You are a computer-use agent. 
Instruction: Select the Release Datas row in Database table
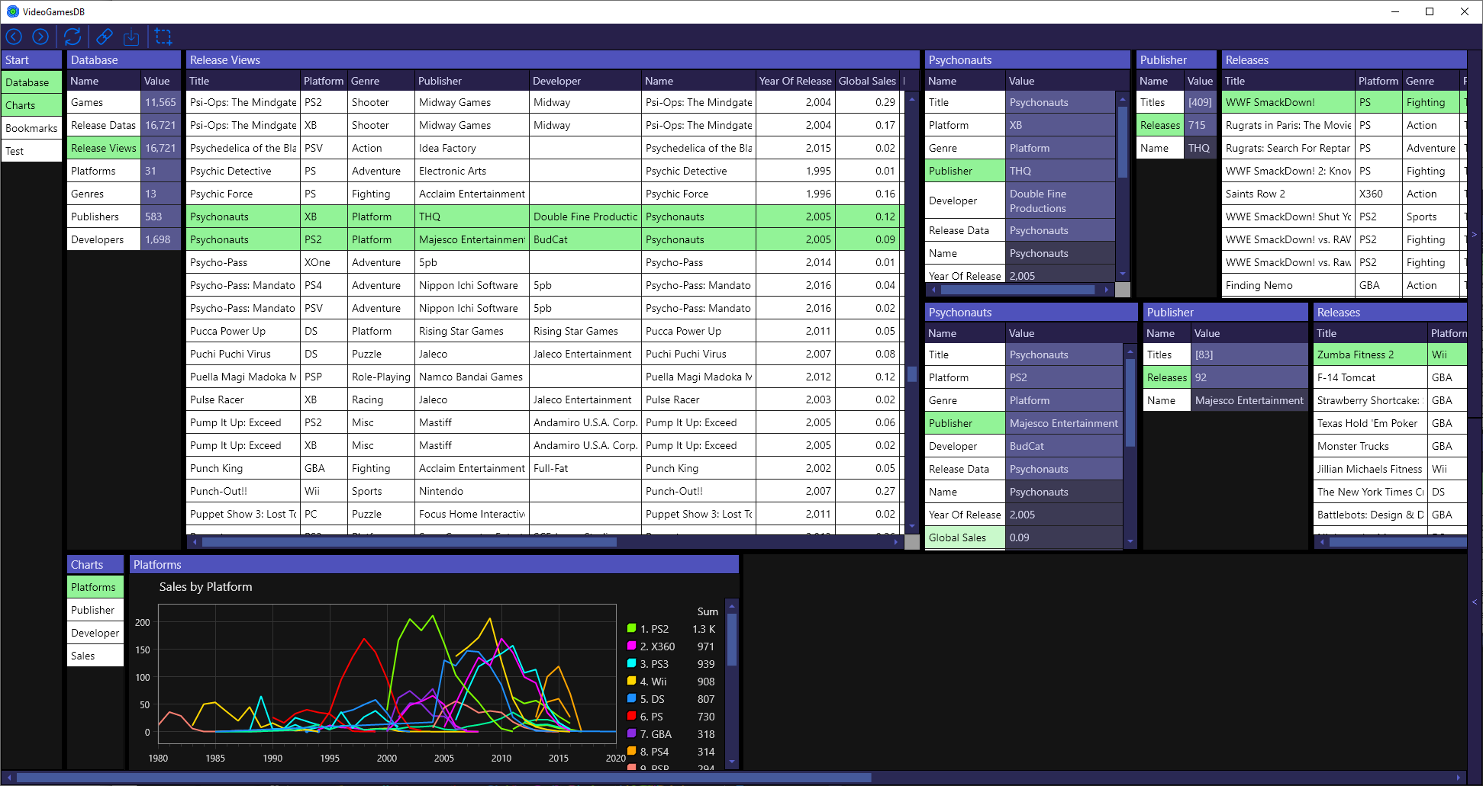(x=124, y=125)
